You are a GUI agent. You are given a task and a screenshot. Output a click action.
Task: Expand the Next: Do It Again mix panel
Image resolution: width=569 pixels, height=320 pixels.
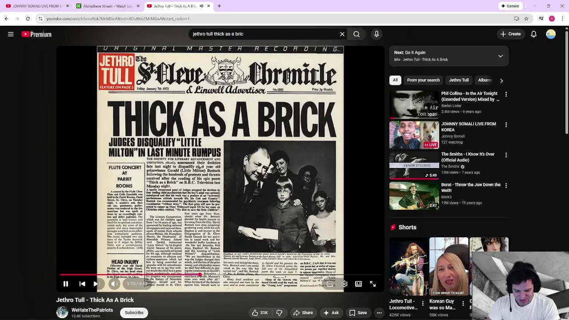500,56
